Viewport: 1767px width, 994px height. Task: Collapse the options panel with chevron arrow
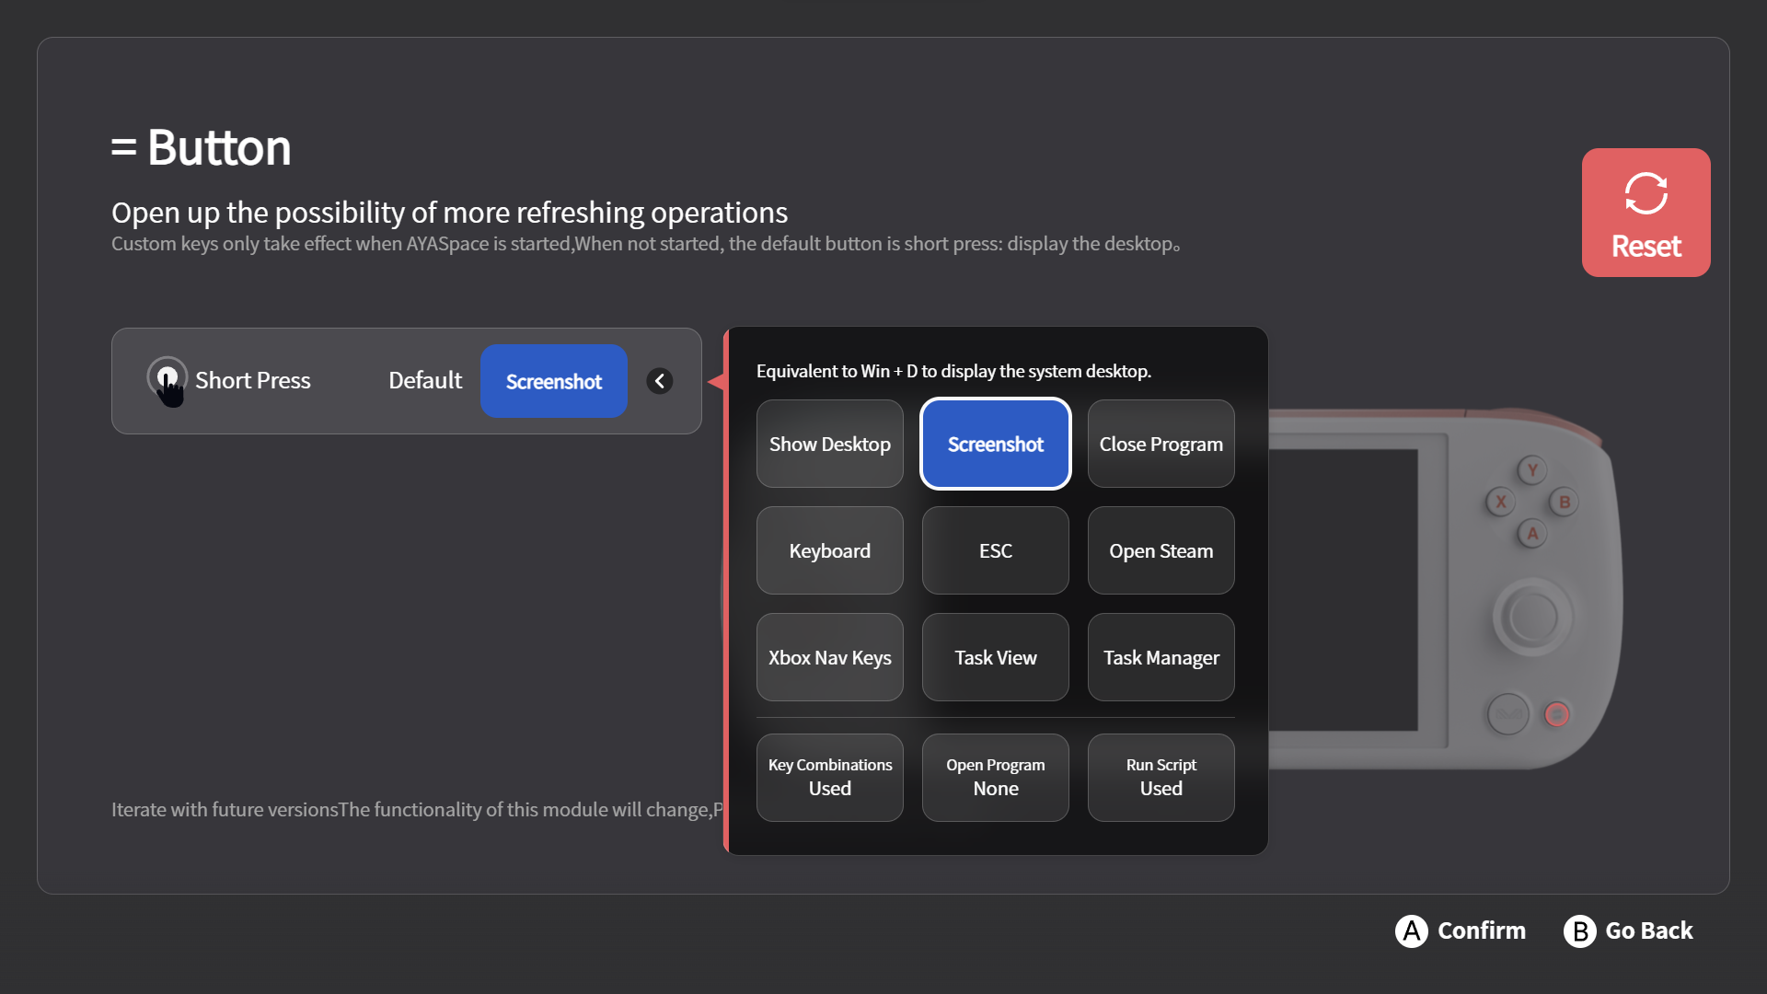tap(659, 381)
